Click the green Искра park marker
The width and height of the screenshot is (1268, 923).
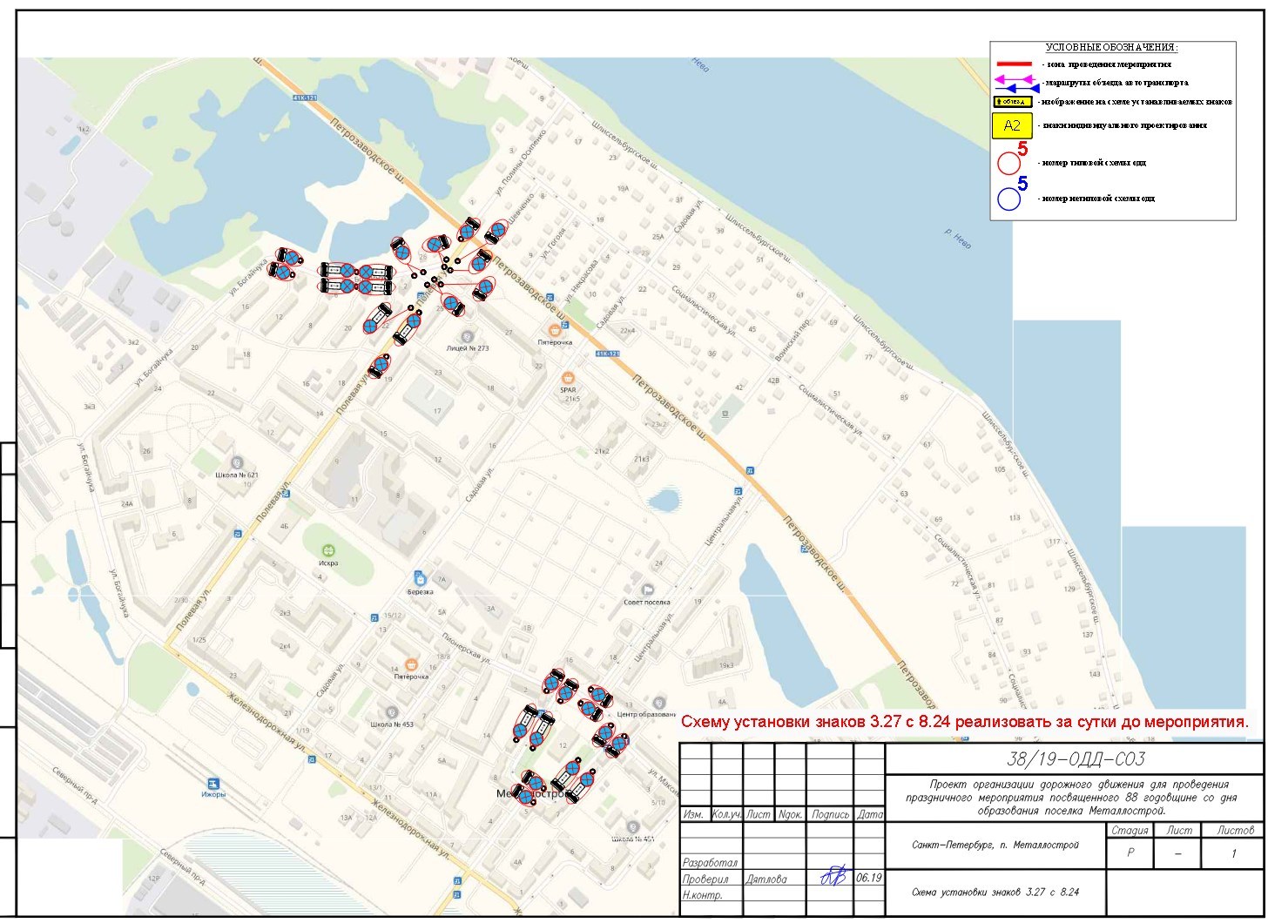[328, 550]
